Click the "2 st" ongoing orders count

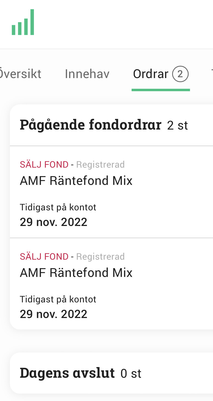[177, 125]
